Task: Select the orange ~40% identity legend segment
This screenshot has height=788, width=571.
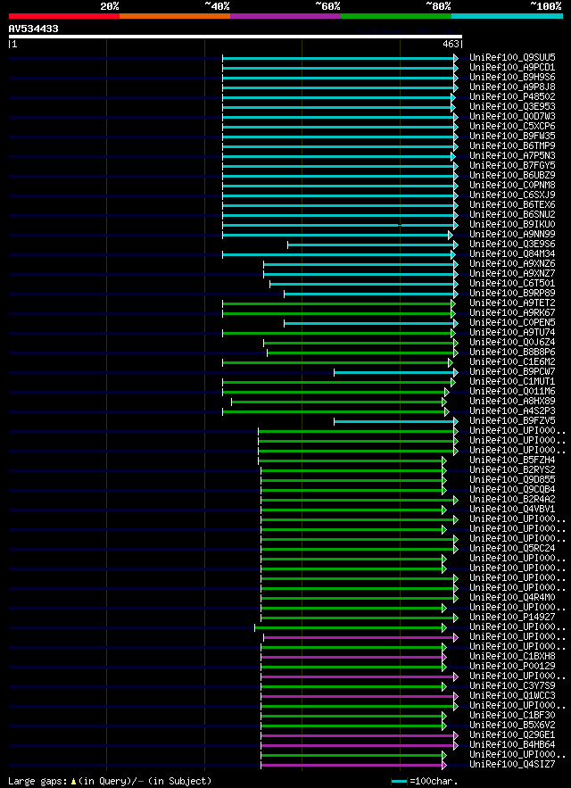Action: pos(175,15)
